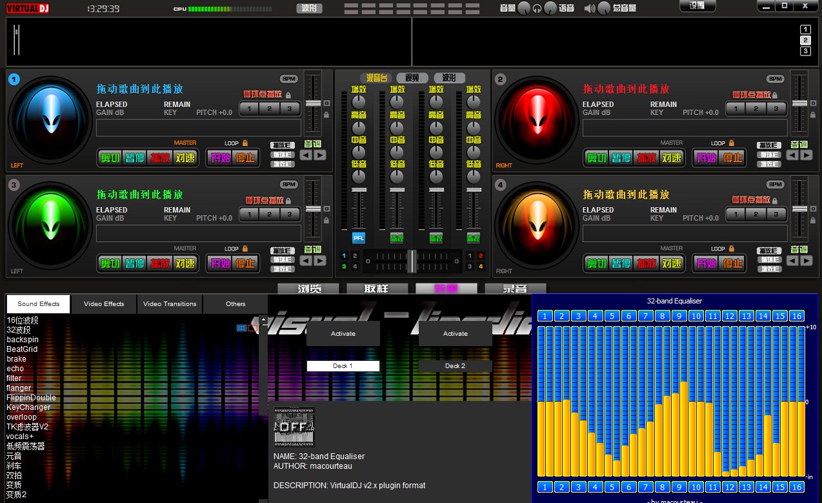This screenshot has width=822, height=503.
Task: Open the Others tab
Action: (x=236, y=304)
